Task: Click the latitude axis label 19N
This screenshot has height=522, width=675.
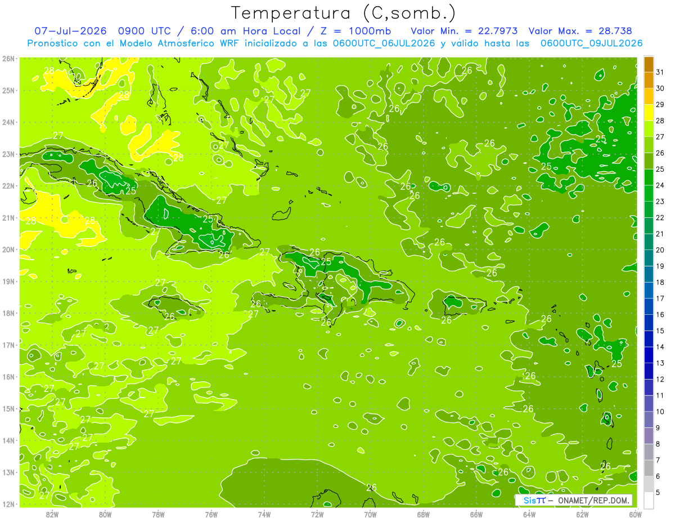Action: (8, 281)
